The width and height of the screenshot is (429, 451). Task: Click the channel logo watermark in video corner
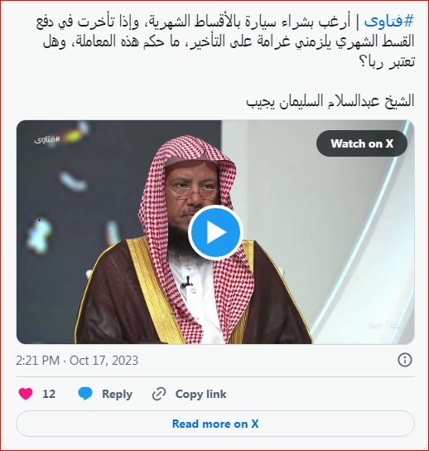click(384, 326)
